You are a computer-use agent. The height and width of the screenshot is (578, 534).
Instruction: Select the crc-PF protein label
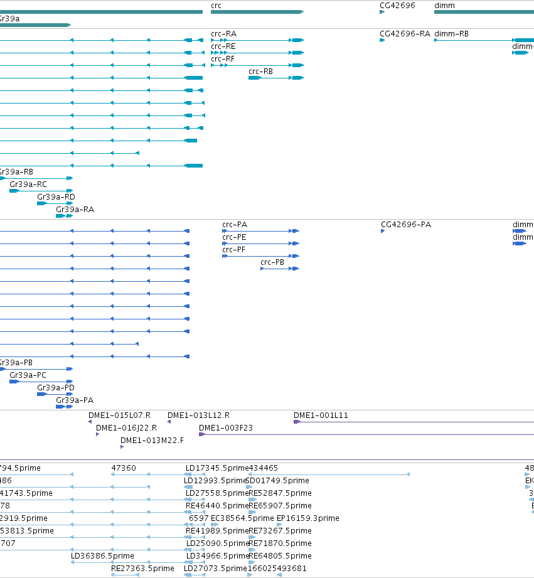233,250
